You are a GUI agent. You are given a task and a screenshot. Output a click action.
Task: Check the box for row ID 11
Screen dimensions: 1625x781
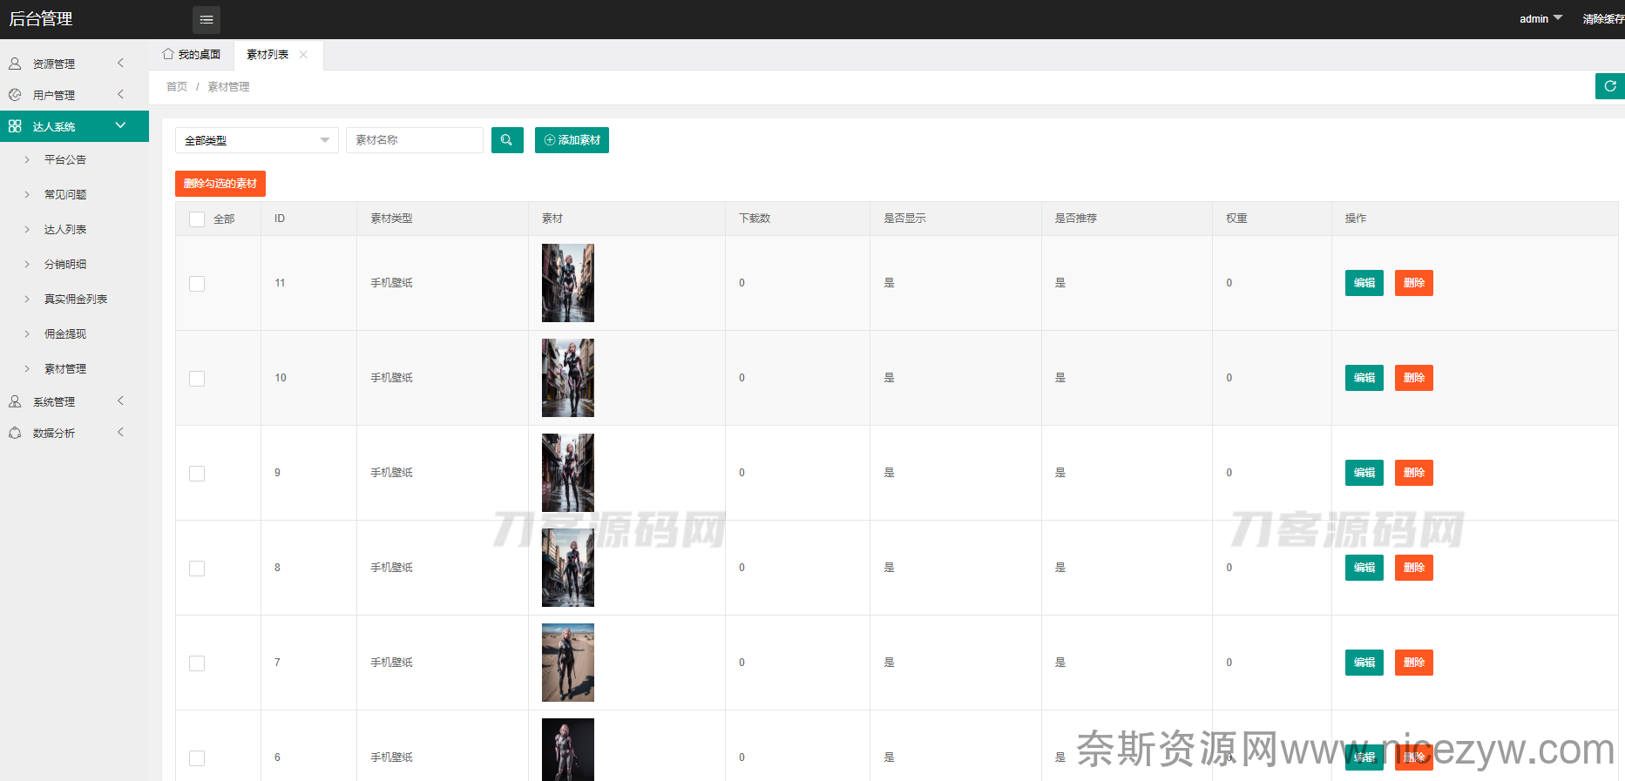coord(197,284)
